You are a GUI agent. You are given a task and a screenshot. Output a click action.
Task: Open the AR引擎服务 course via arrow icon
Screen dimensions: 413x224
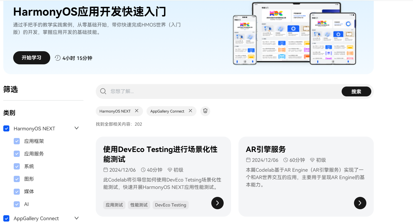pyautogui.click(x=360, y=203)
